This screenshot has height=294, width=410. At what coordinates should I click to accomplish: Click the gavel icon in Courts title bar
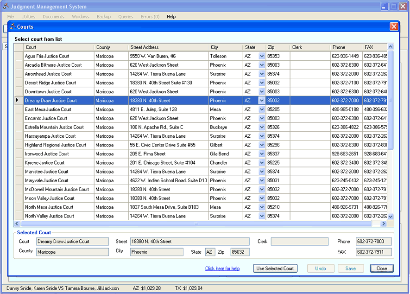pyautogui.click(x=13, y=27)
